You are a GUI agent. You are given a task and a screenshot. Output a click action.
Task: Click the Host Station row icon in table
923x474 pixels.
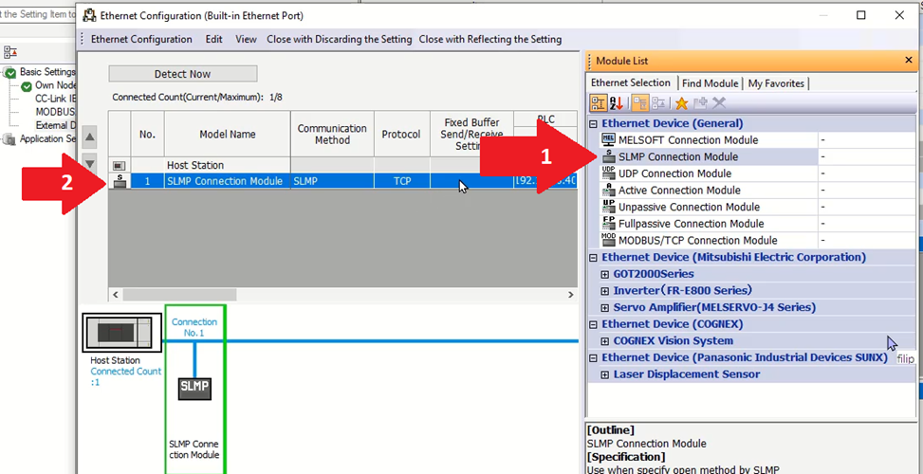point(120,165)
